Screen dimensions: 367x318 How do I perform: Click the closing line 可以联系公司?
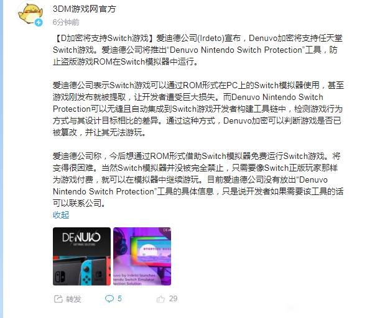pos(80,203)
